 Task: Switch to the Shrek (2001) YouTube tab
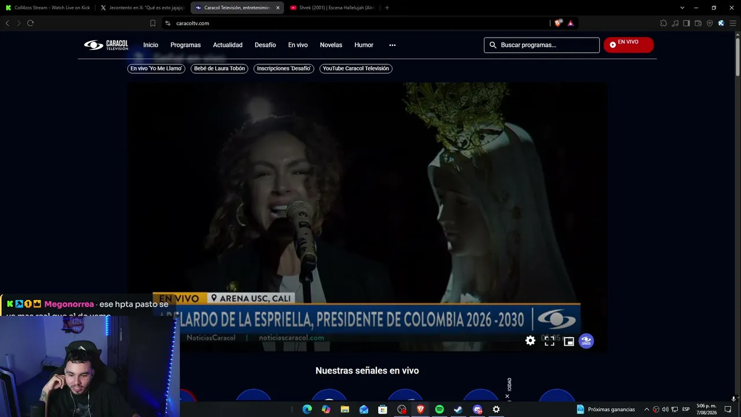[332, 8]
